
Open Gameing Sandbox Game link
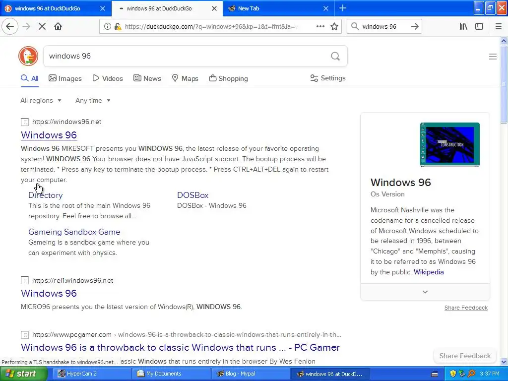pyautogui.click(x=74, y=232)
